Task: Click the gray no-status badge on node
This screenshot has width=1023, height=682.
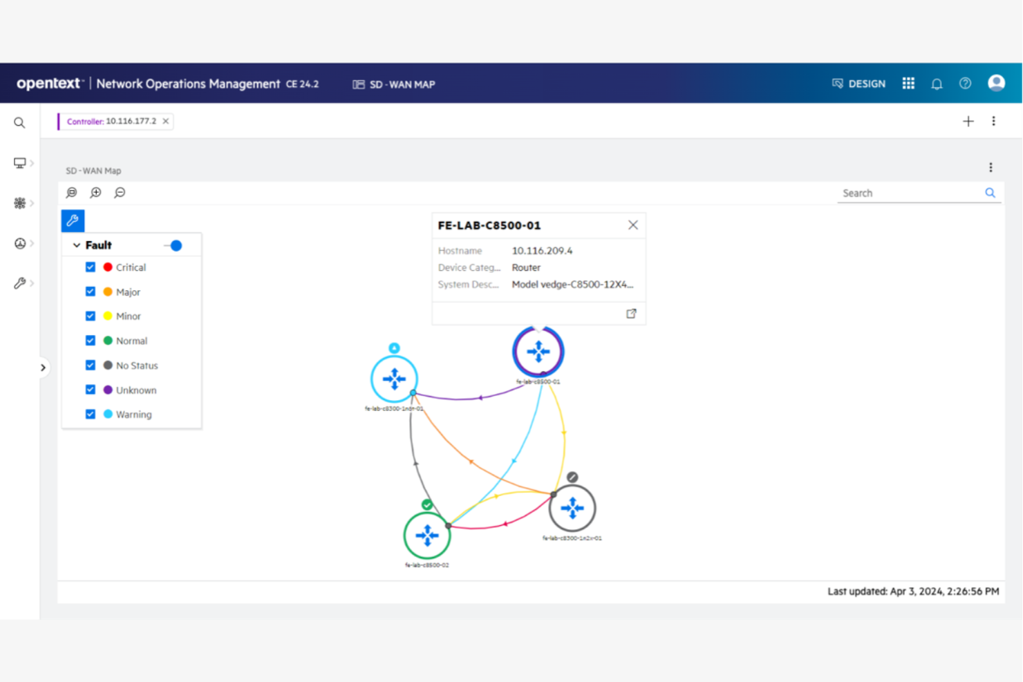Action: point(572,477)
